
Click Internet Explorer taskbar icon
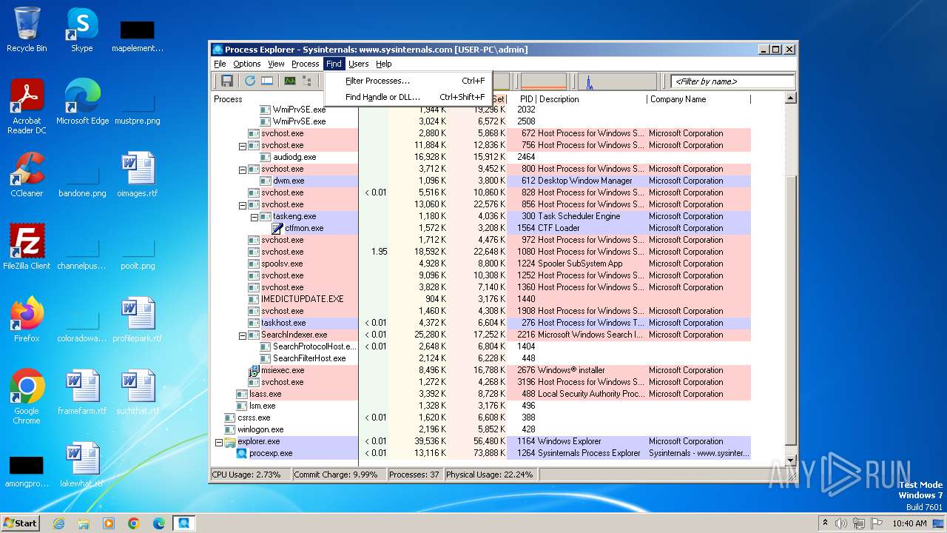pos(58,523)
